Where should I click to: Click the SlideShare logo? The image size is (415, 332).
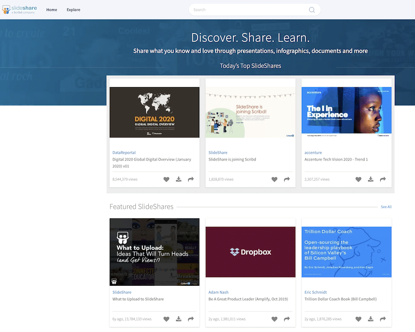pyautogui.click(x=20, y=9)
